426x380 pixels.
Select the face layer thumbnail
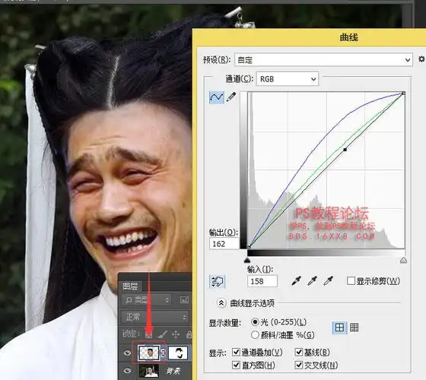tap(148, 353)
